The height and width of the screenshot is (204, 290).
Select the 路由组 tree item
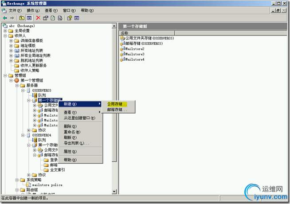click(x=32, y=190)
